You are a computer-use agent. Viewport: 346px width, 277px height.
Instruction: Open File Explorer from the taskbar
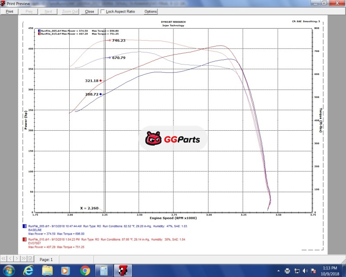tap(47, 271)
